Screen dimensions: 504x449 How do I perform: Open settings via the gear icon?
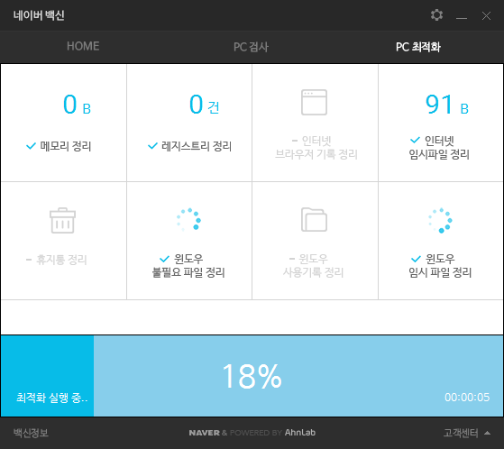436,15
